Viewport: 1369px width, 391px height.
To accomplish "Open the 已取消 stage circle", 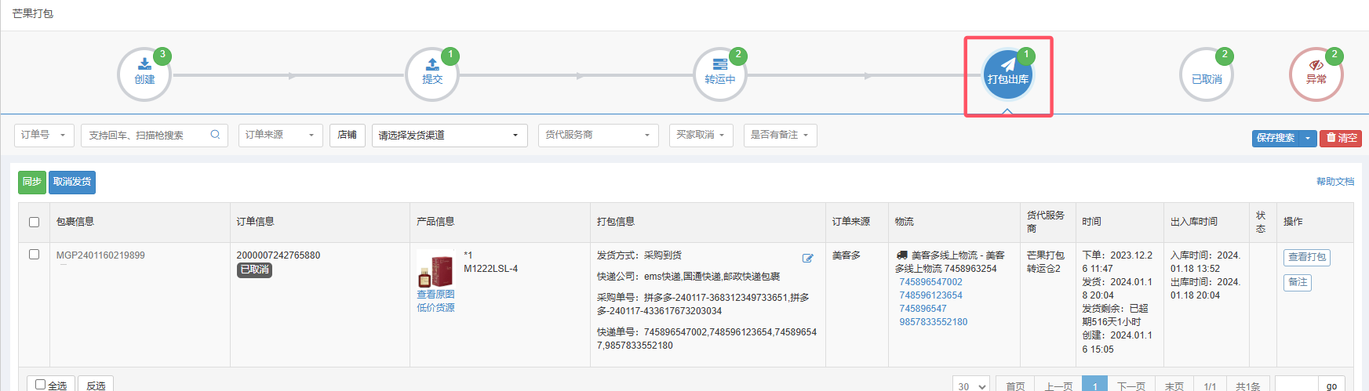I will 1207,74.
